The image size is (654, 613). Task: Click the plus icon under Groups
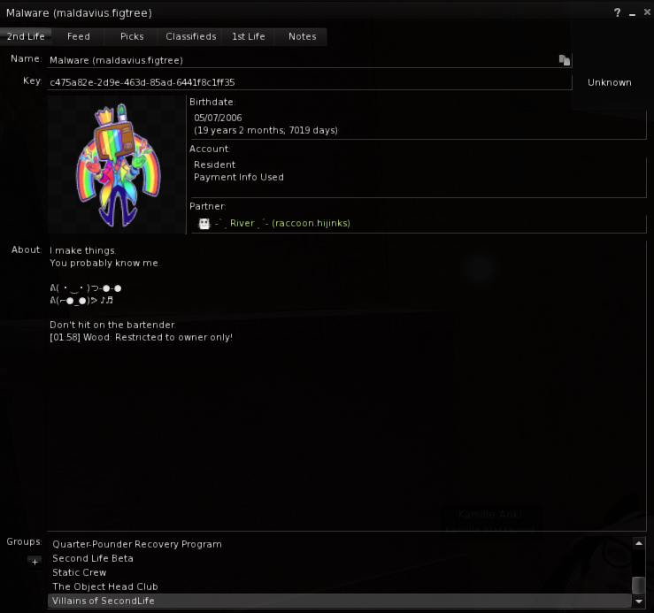click(35, 562)
